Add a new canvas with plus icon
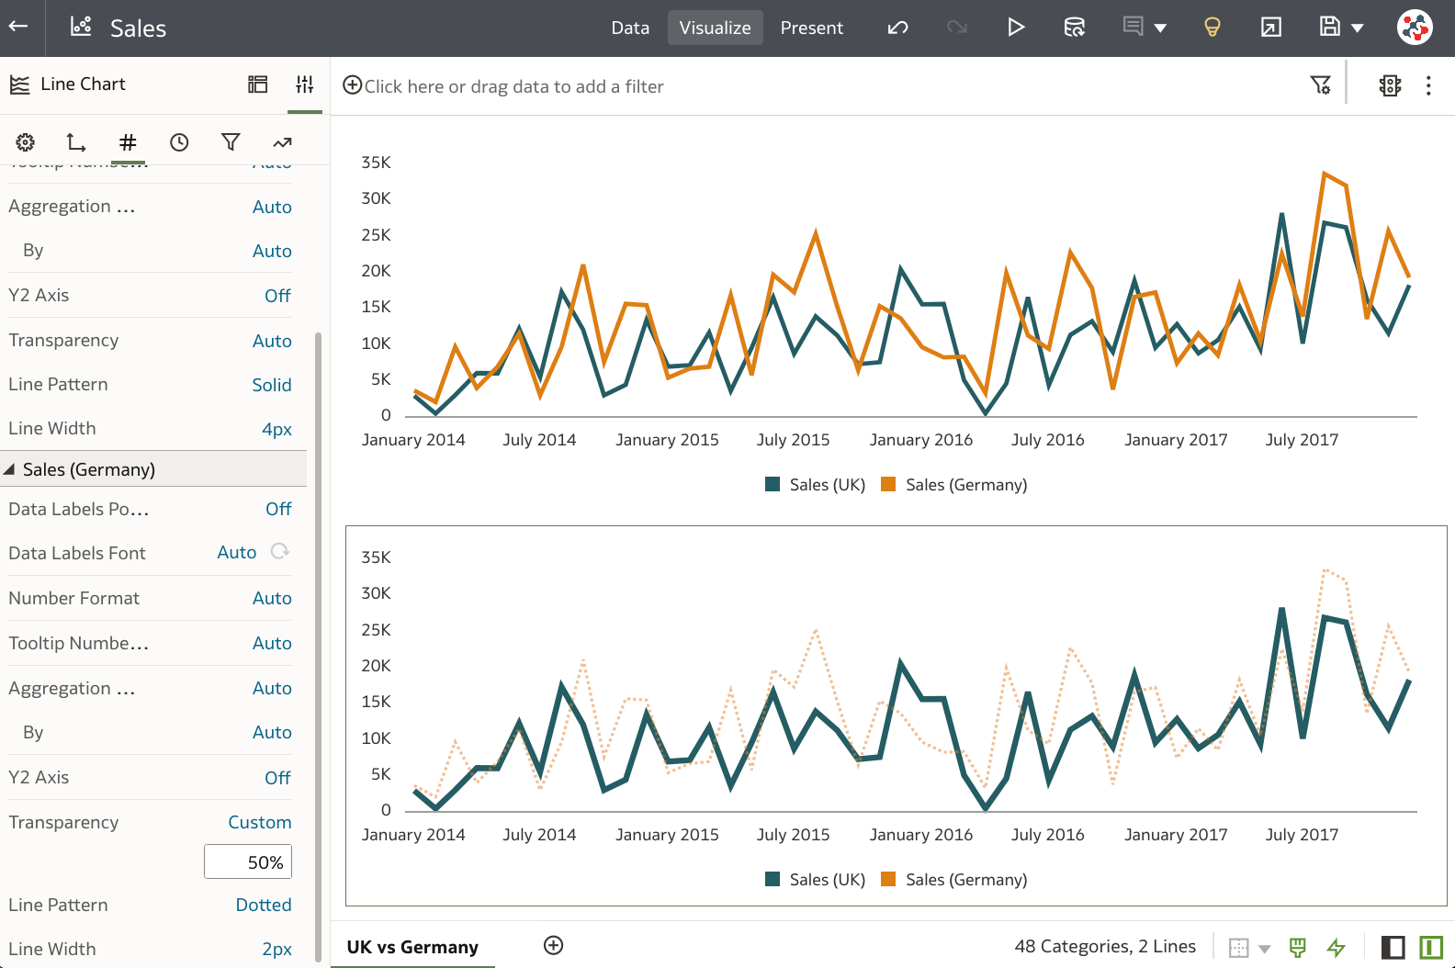Viewport: 1455px width, 968px height. (x=553, y=946)
